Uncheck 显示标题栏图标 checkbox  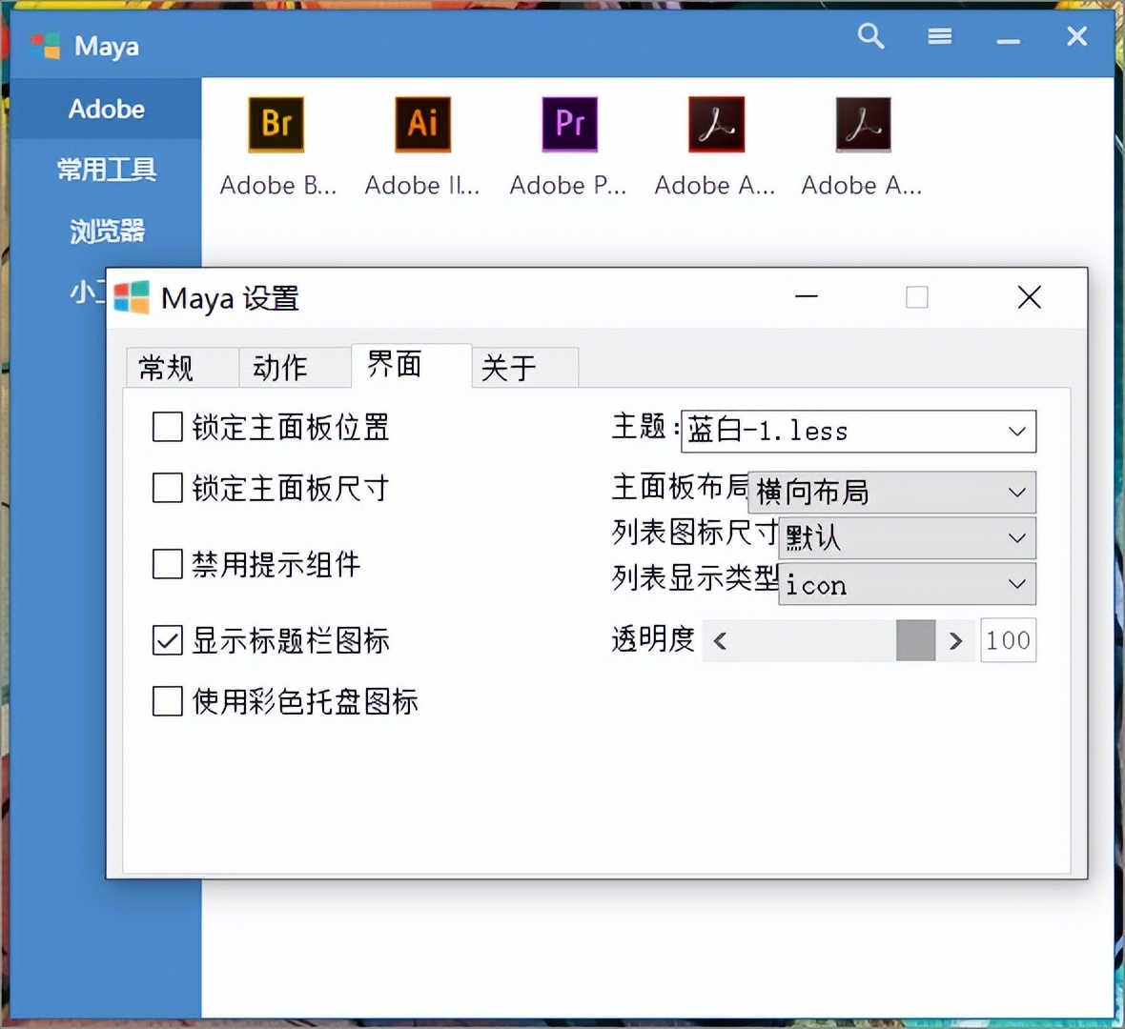click(x=167, y=640)
